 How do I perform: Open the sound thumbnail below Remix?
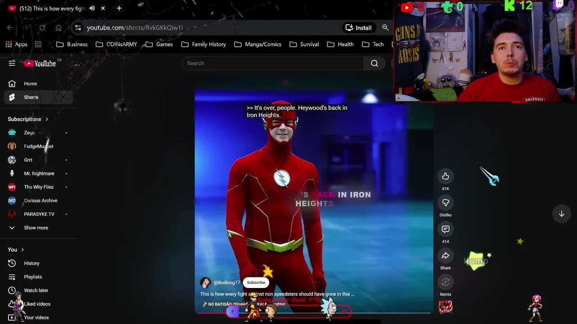click(x=445, y=307)
